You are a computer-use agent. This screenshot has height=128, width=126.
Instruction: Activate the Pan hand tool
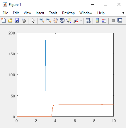click(55, 20)
